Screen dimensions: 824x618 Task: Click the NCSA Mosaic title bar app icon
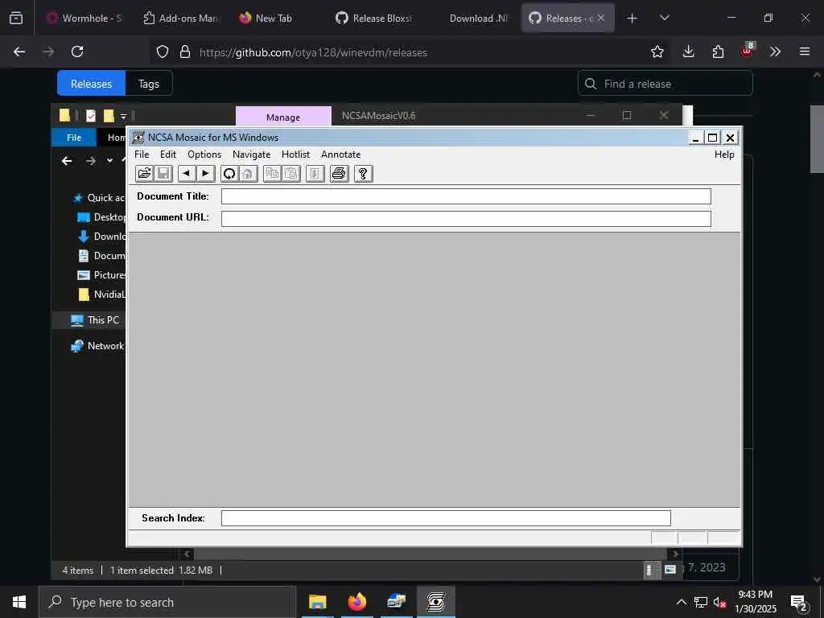coord(138,138)
